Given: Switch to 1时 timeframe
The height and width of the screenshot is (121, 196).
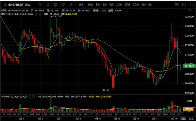Looking at the screenshot, I should coord(144,5).
